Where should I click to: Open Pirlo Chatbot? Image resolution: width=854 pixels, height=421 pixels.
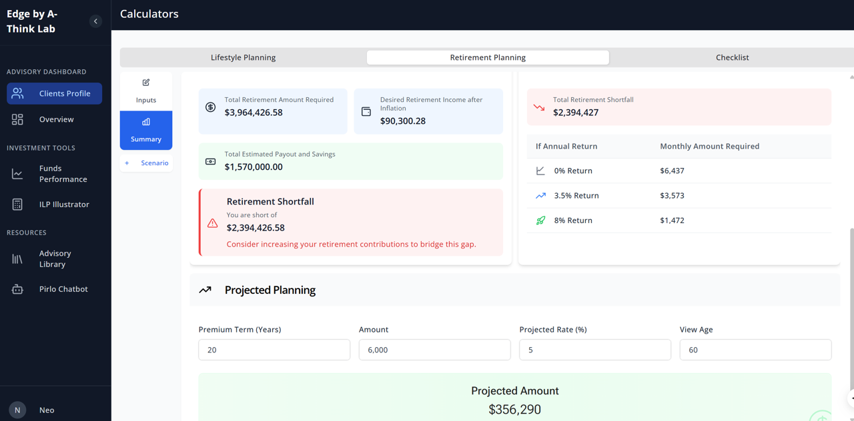(55, 289)
